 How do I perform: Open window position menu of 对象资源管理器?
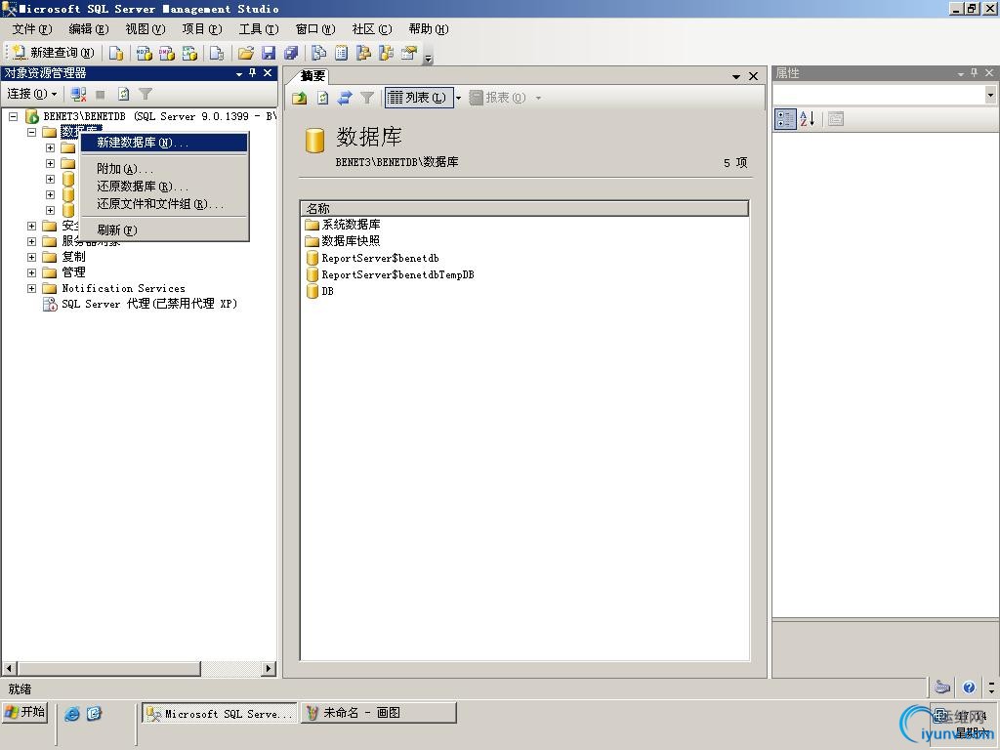[x=239, y=74]
